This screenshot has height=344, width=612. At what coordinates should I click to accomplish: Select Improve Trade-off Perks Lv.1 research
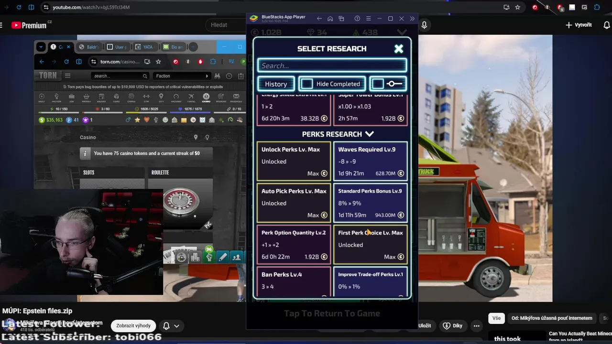tap(370, 282)
